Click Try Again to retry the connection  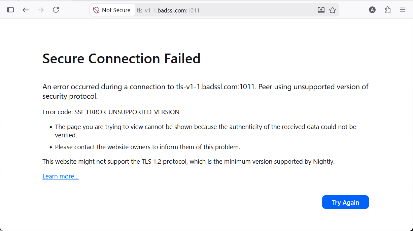click(x=345, y=202)
